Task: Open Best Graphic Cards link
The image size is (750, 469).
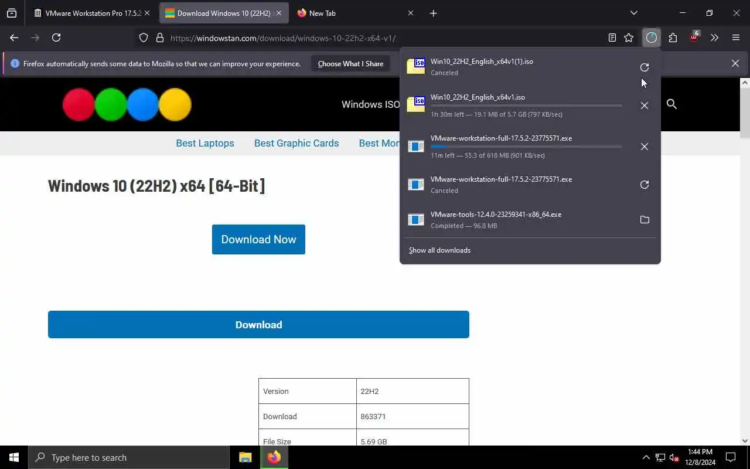Action: pos(296,143)
